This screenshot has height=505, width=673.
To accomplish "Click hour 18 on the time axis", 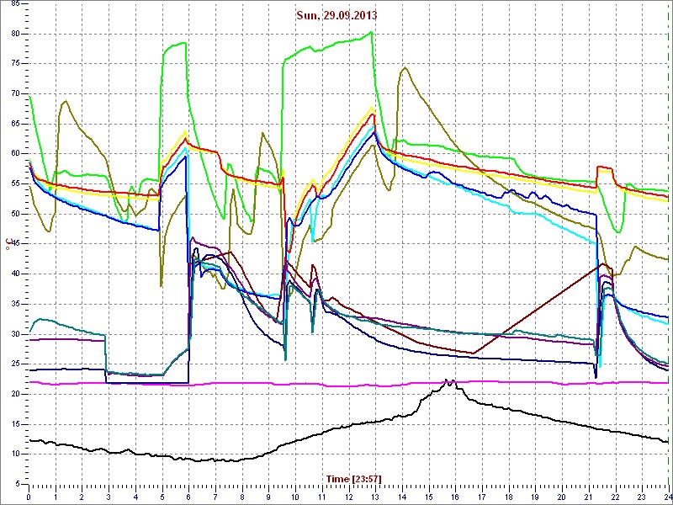I will click(508, 497).
